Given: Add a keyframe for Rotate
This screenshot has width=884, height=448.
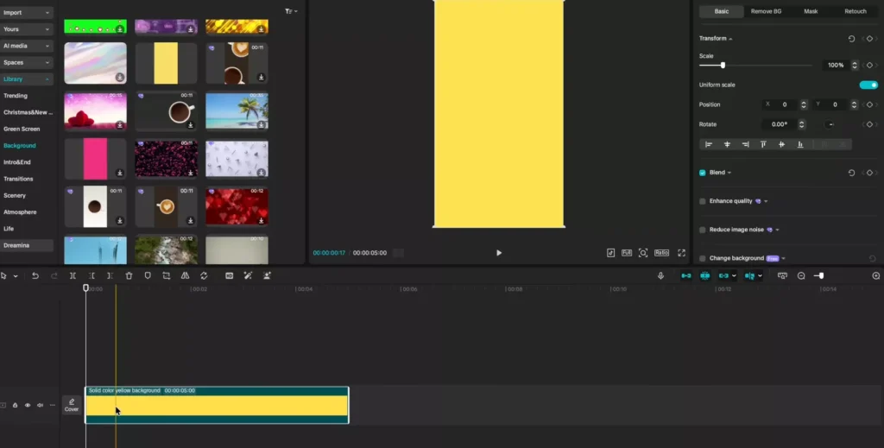Looking at the screenshot, I should [x=869, y=124].
